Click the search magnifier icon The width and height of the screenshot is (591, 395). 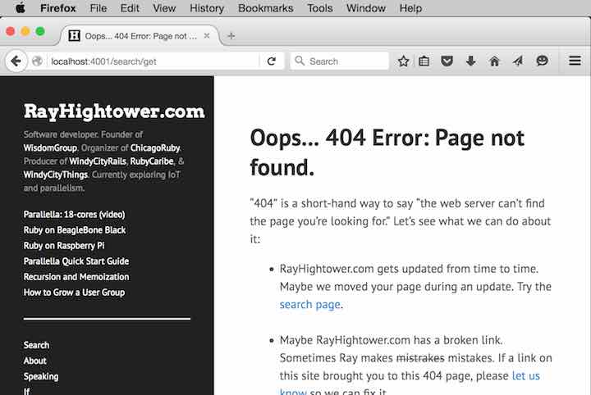(300, 61)
